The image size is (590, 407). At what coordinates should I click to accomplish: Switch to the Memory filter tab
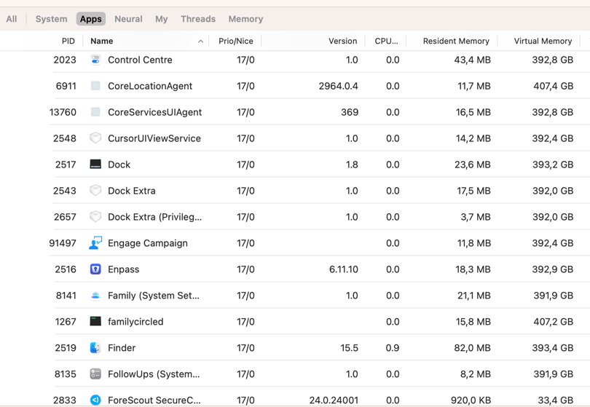[245, 19]
